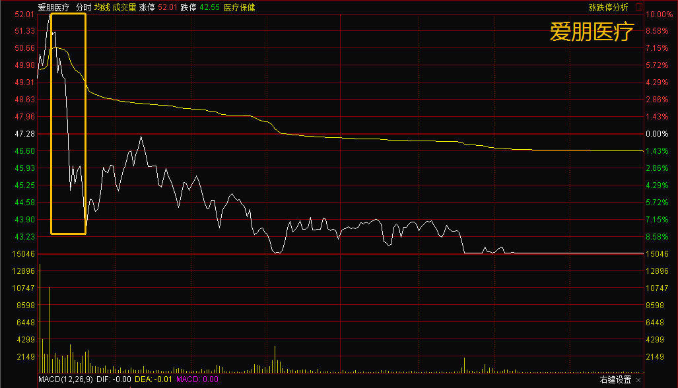Close the MACD panel with the × icon

[x=638, y=380]
